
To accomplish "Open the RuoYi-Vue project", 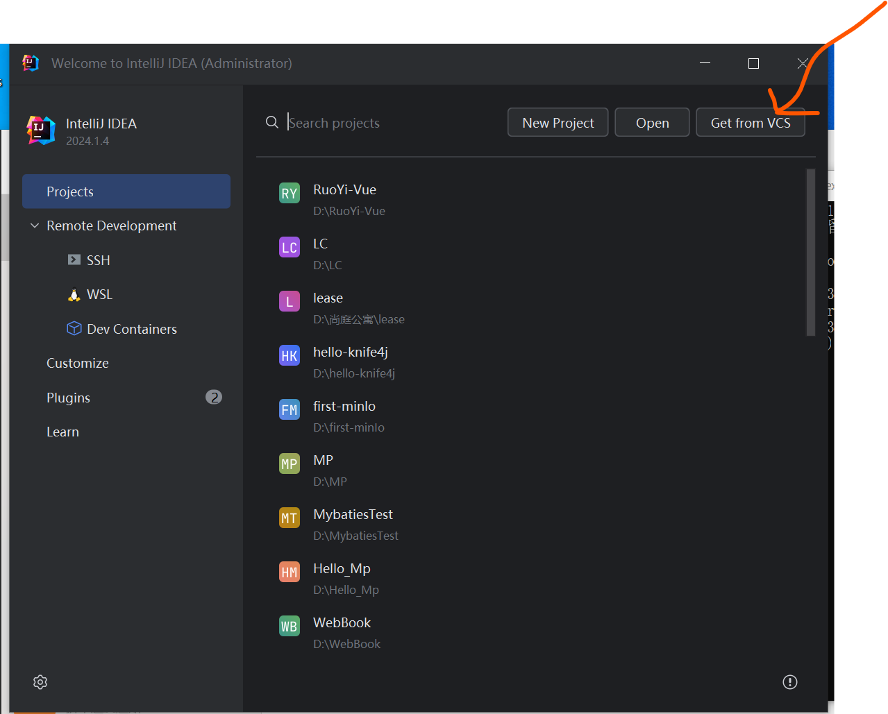I will point(344,189).
